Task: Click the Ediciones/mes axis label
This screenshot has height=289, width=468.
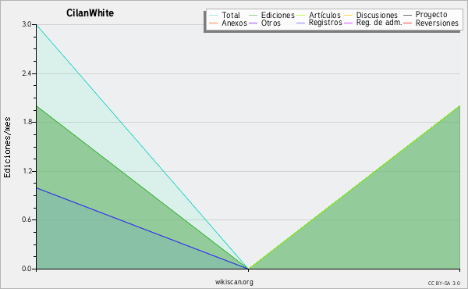Action: click(7, 148)
